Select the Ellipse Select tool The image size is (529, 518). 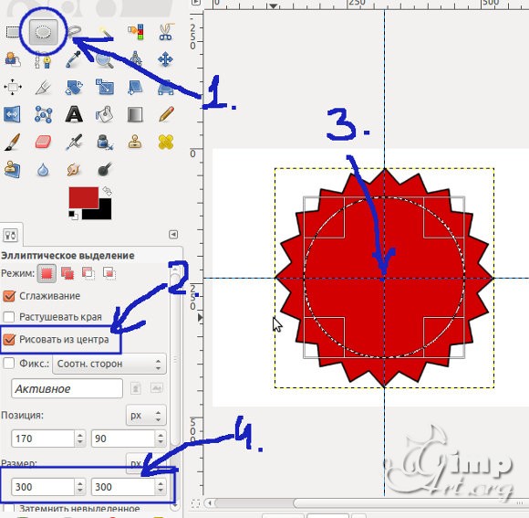43,32
